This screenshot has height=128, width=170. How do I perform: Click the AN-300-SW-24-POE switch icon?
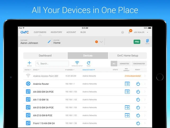[28, 92]
